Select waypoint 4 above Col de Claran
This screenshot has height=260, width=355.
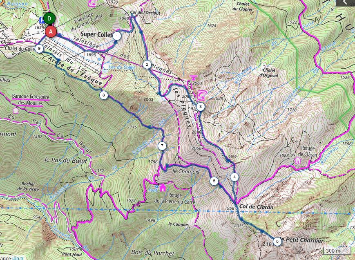(x=234, y=177)
